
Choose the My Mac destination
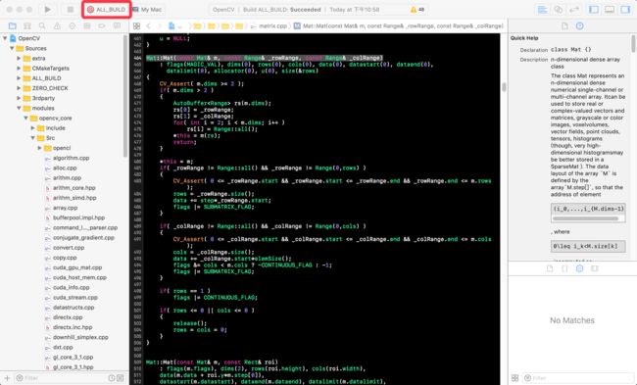[x=147, y=10]
